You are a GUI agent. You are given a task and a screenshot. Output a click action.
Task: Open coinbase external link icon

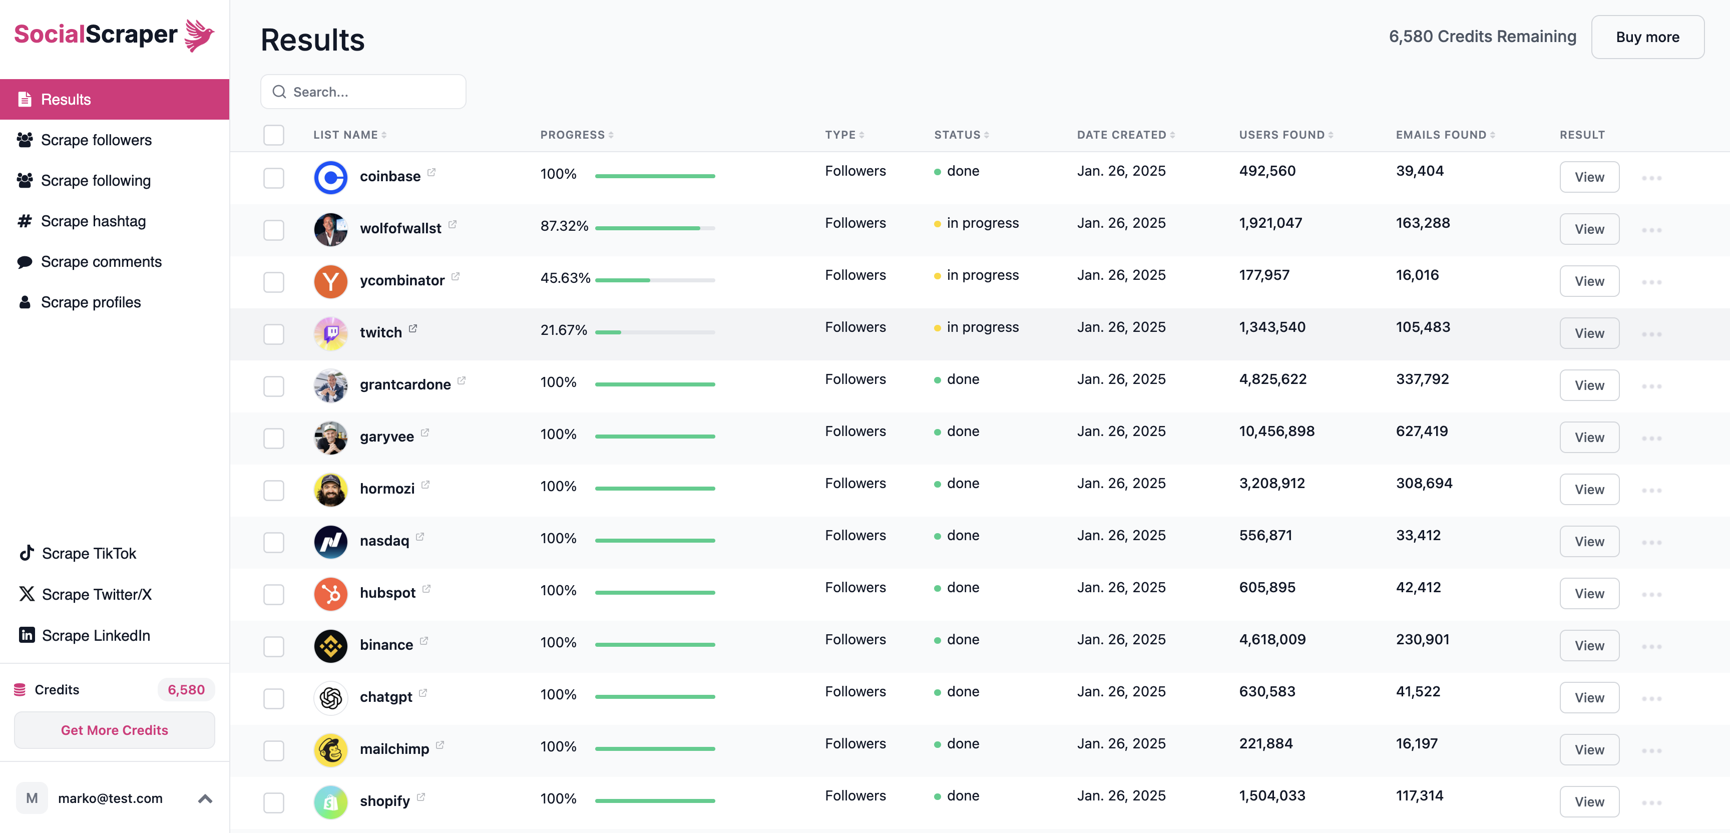coord(431,173)
